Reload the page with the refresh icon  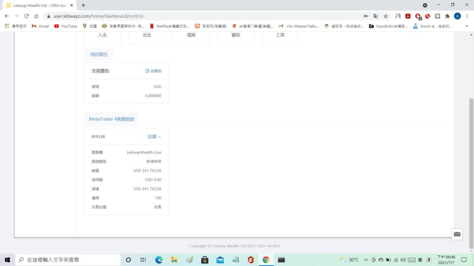tap(27, 16)
